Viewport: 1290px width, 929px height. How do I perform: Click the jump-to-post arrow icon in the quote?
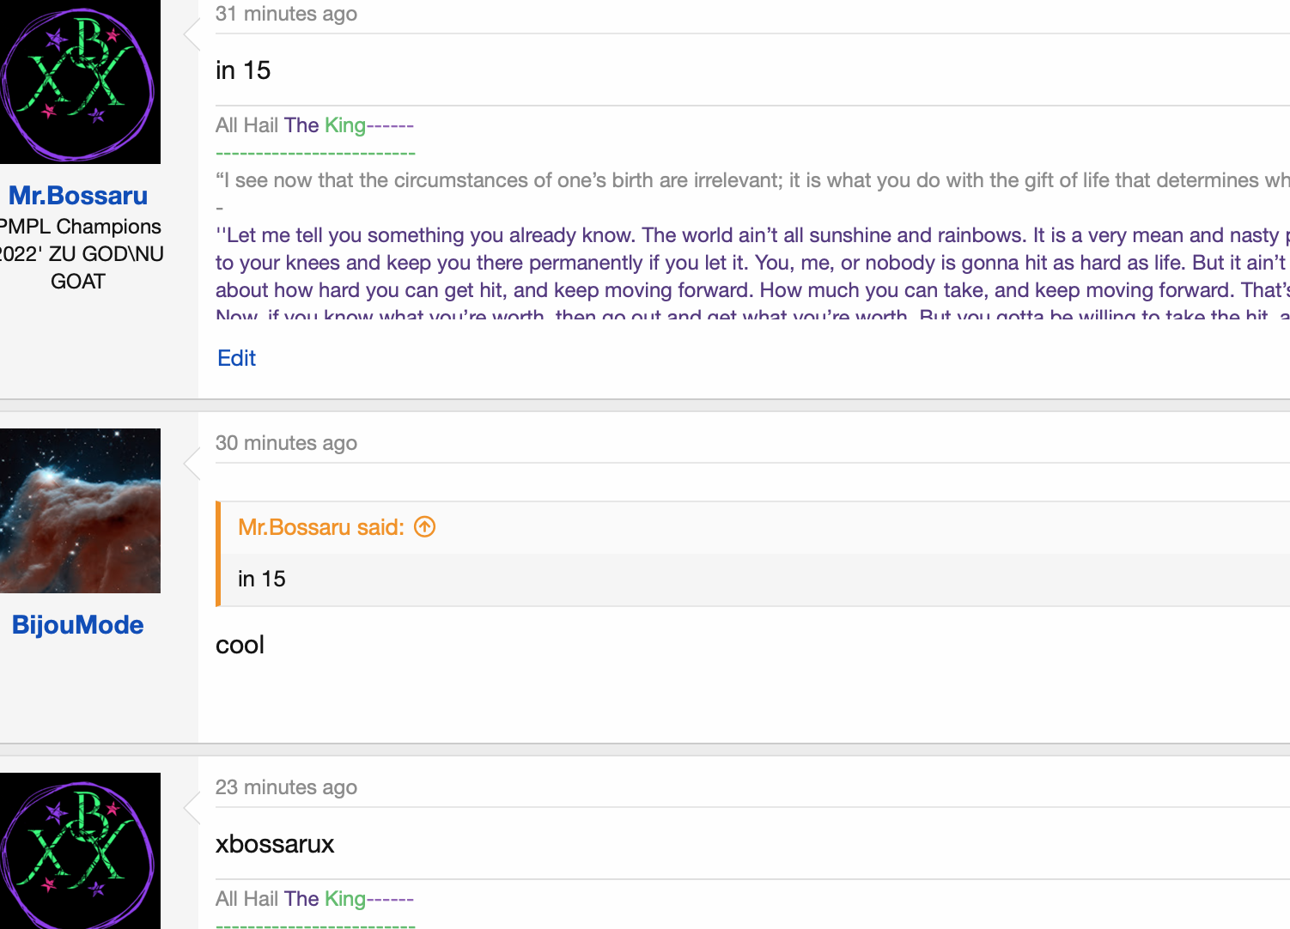click(x=425, y=526)
